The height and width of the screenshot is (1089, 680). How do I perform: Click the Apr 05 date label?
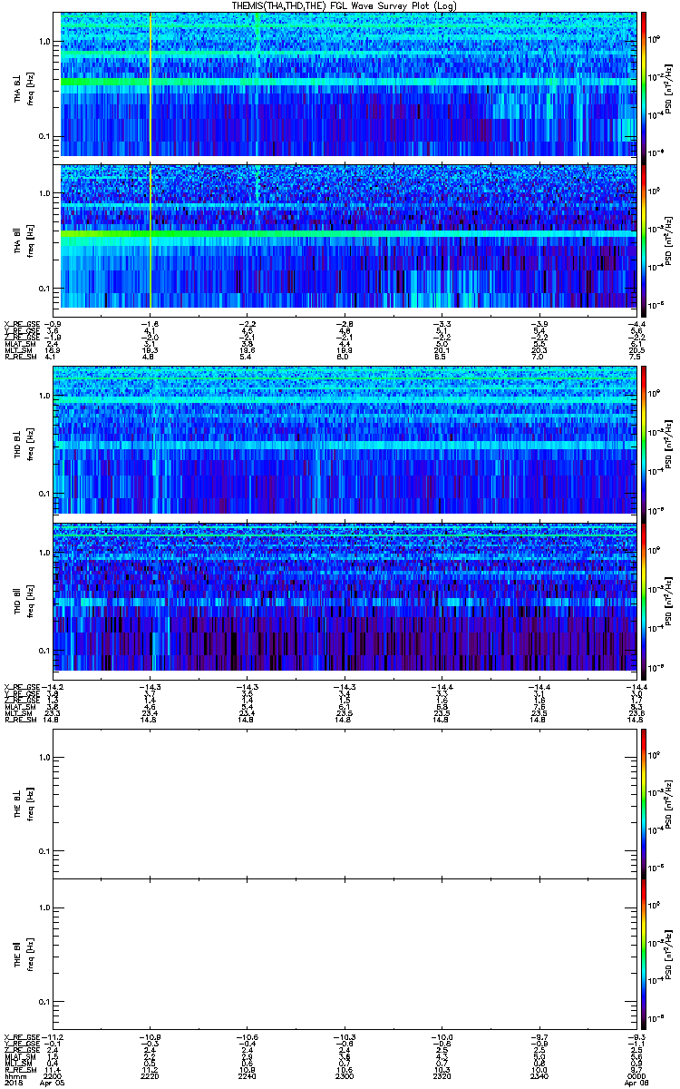[x=53, y=1083]
